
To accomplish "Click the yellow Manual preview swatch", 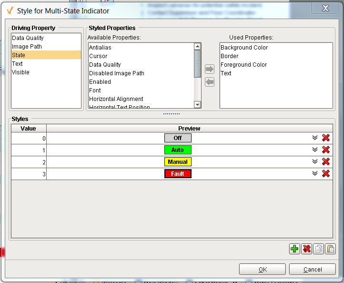I will coord(178,162).
